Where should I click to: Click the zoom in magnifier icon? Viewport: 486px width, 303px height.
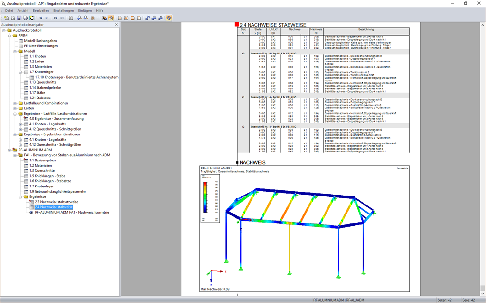79,18
